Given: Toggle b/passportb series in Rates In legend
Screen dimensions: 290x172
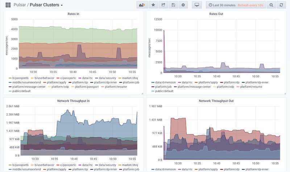Looking at the screenshot, I should [x=21, y=78].
